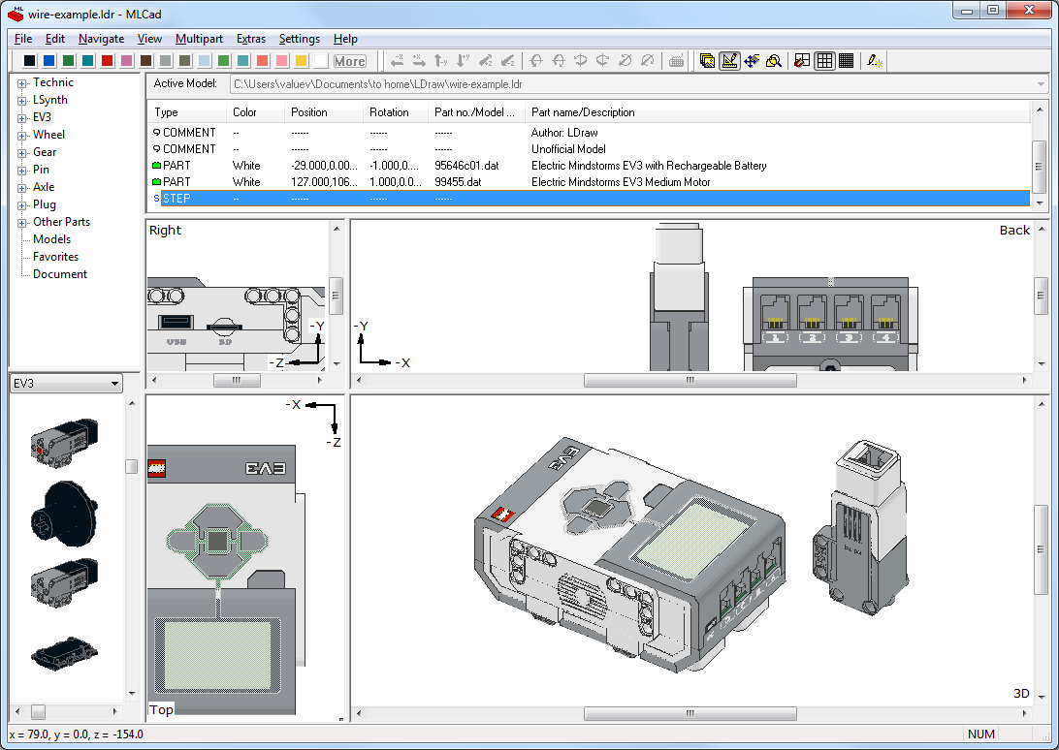Screen dimensions: 1059x750
Task: Expand the Axle tree node
Action: (21, 188)
